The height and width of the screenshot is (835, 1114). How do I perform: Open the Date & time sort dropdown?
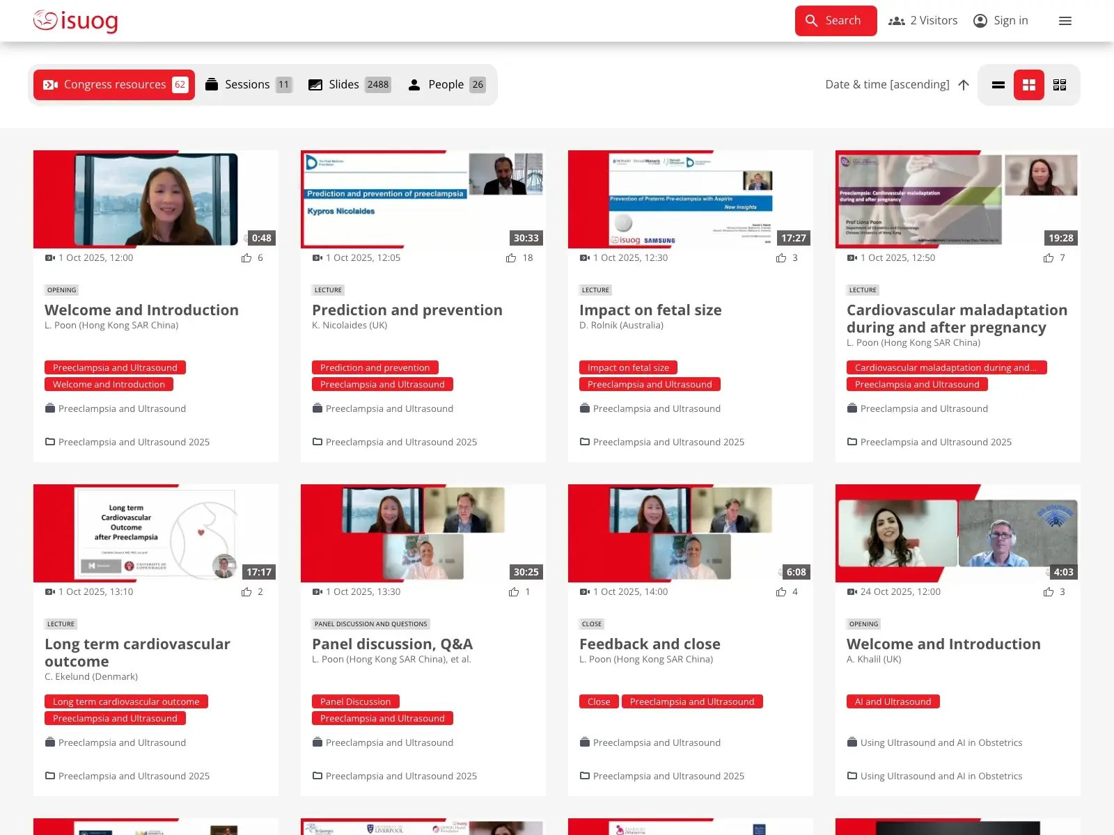pyautogui.click(x=887, y=85)
